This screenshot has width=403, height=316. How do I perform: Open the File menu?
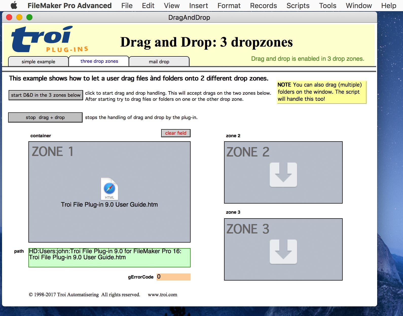tap(127, 6)
